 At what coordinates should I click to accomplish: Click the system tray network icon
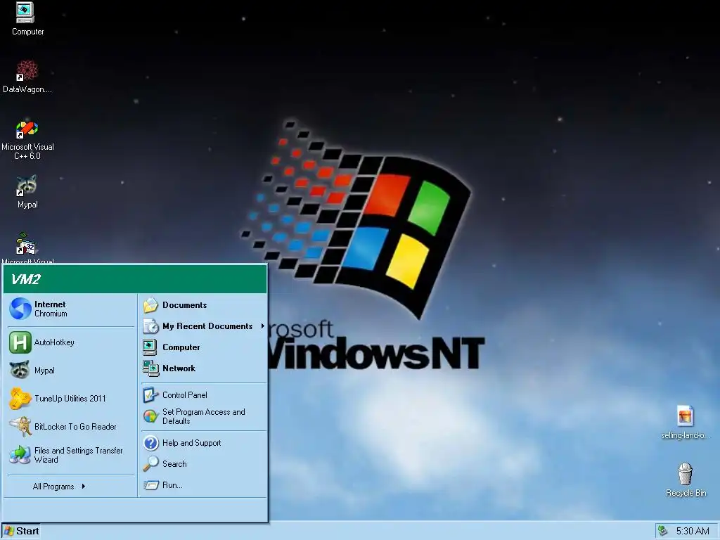pyautogui.click(x=662, y=531)
